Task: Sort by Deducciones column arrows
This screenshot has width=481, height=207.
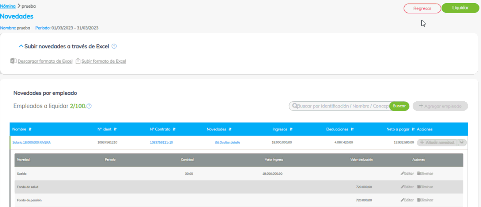Action: pyautogui.click(x=352, y=129)
